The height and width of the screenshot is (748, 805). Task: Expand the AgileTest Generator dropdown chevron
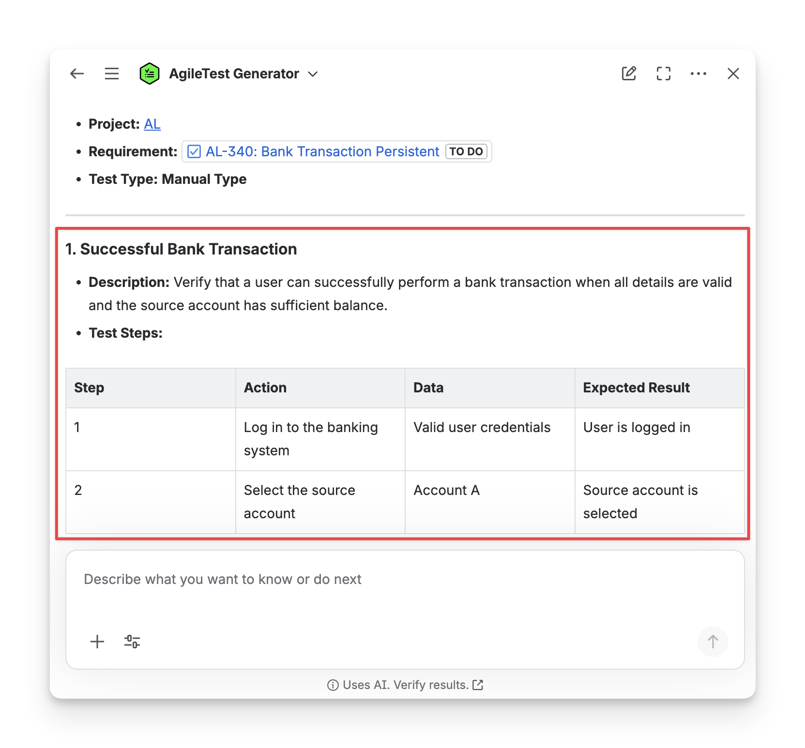pyautogui.click(x=313, y=74)
